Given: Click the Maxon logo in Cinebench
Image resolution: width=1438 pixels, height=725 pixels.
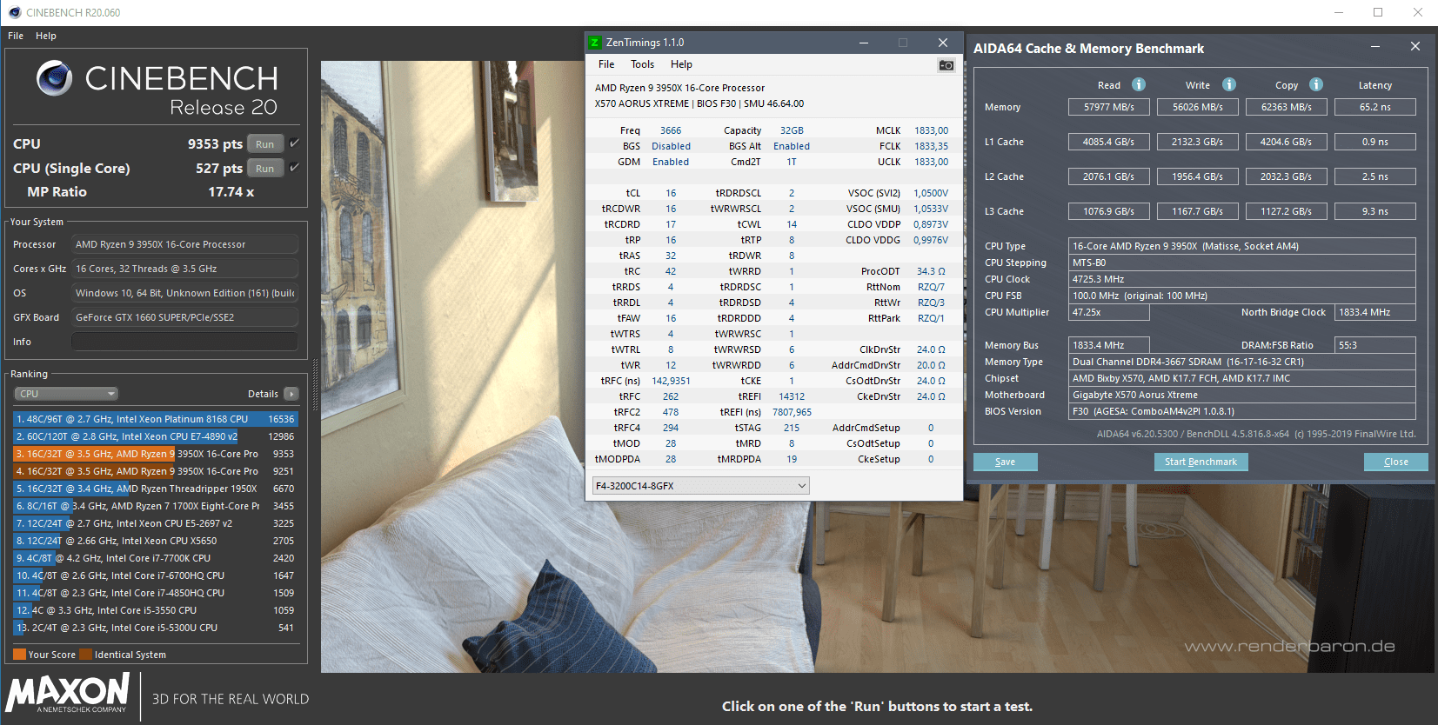Looking at the screenshot, I should pos(68,693).
